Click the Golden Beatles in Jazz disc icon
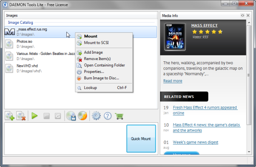Viewport: 256px width, 167px height. (x=9, y=56)
